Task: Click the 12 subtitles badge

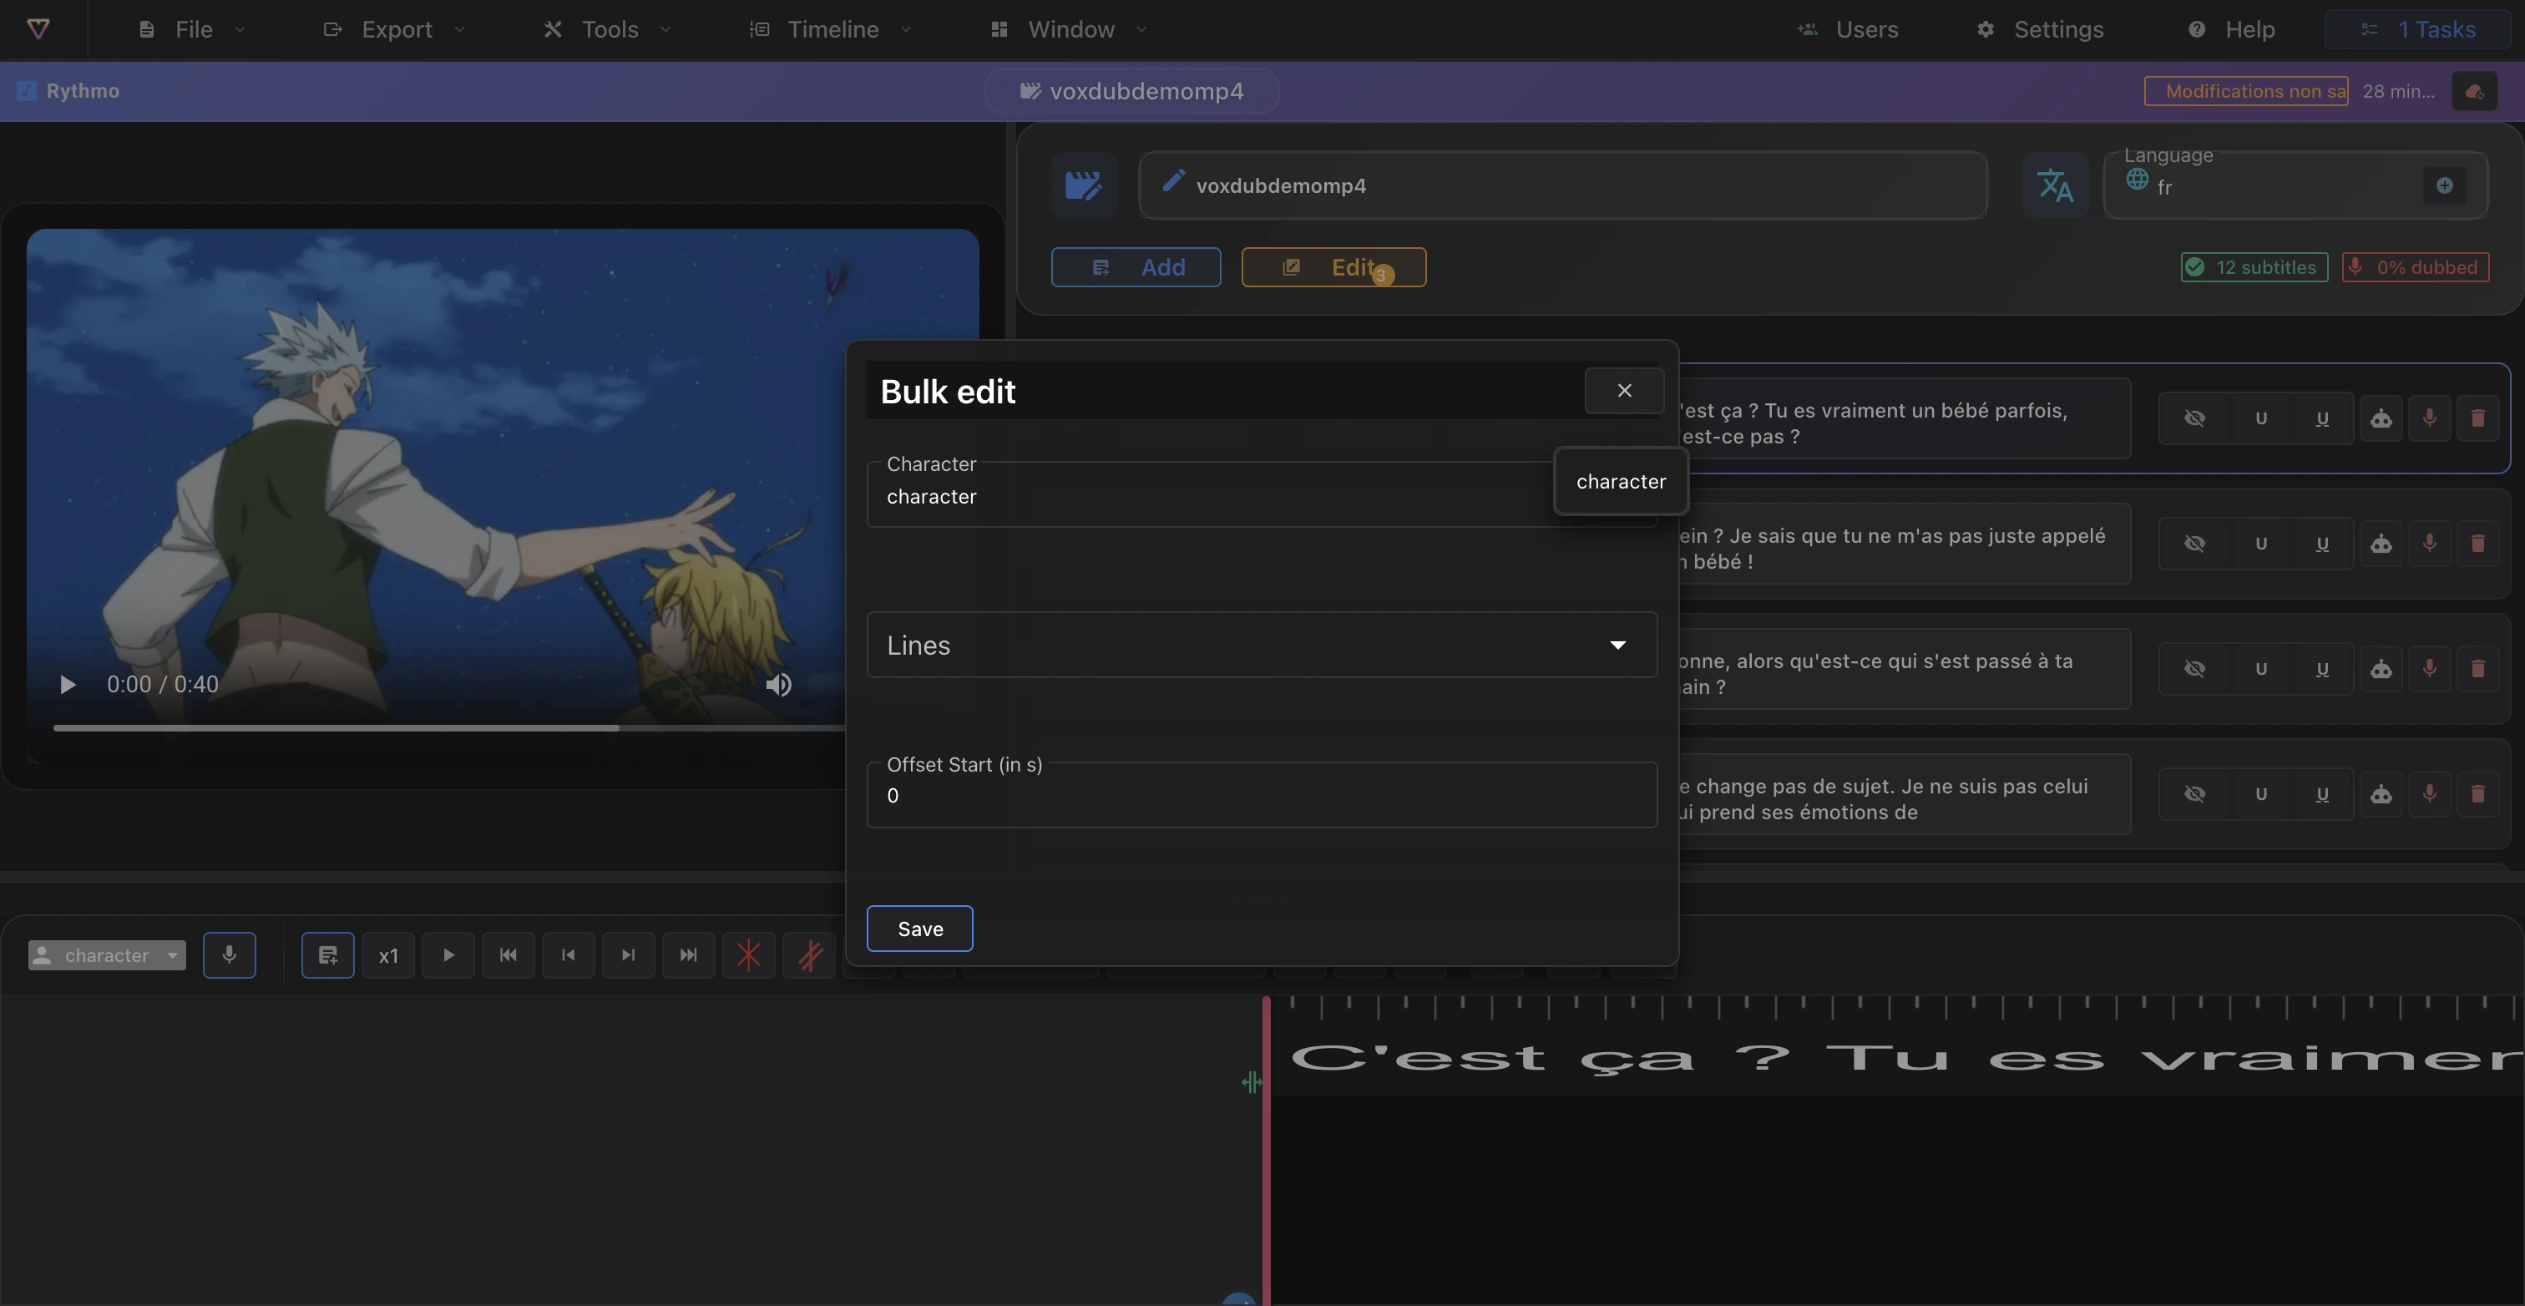Action: coord(2254,268)
